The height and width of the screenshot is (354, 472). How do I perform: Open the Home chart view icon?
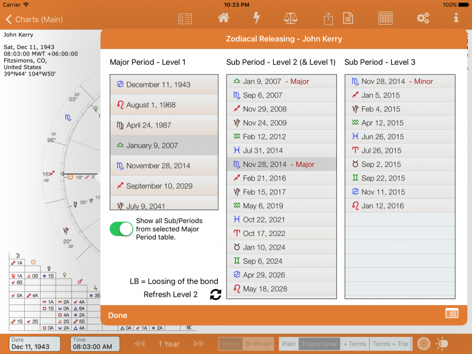[223, 18]
